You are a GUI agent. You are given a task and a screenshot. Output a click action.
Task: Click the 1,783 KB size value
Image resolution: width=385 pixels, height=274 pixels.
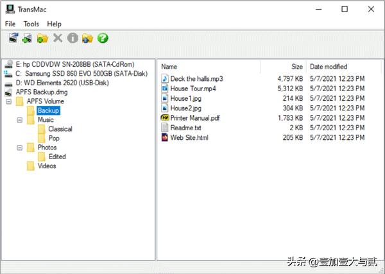coord(290,118)
